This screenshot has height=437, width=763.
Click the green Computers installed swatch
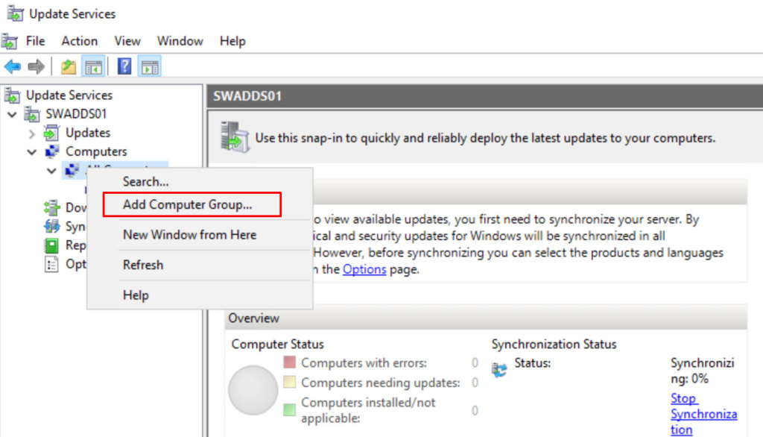[290, 409]
